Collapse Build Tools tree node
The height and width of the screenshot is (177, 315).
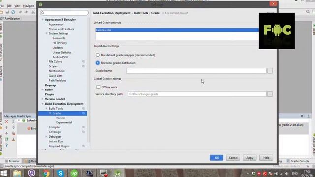click(46, 108)
